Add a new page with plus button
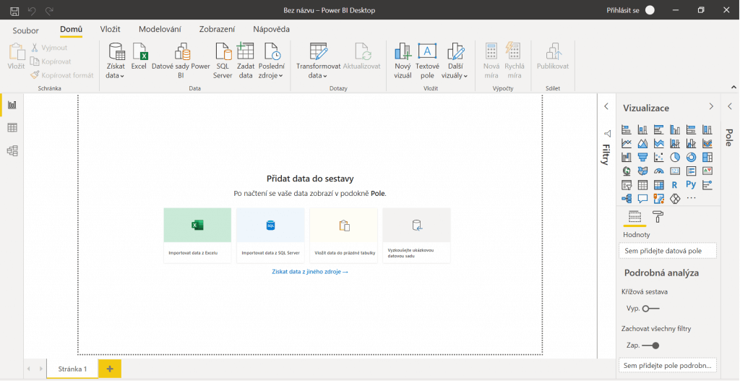The height and width of the screenshot is (381, 740). tap(110, 369)
